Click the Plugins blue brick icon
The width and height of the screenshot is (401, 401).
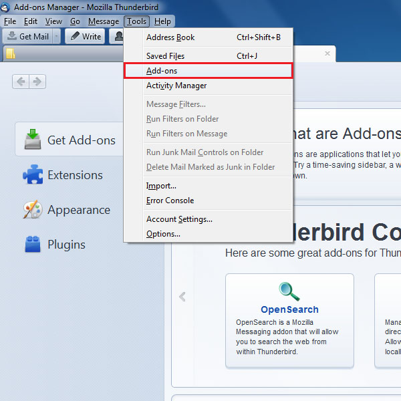(x=33, y=244)
